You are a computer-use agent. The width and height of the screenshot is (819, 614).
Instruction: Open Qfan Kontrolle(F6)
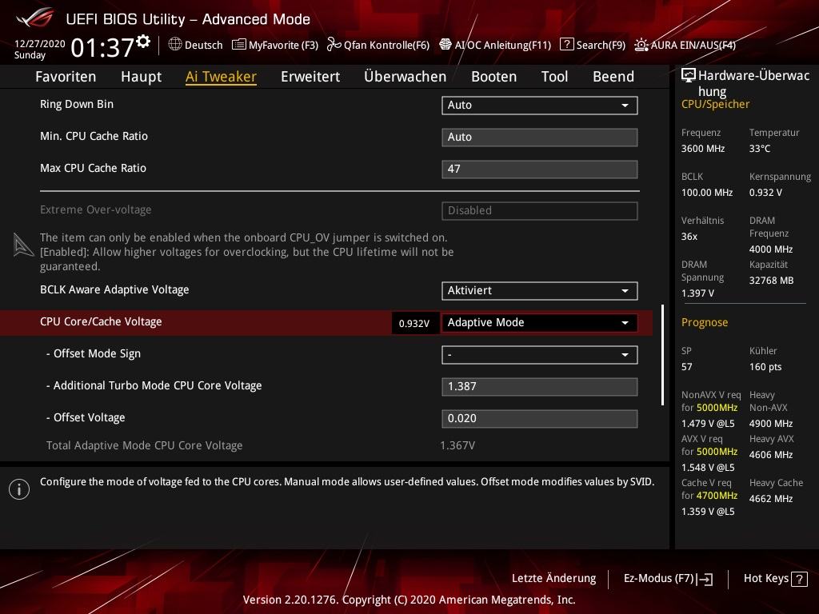click(x=378, y=45)
